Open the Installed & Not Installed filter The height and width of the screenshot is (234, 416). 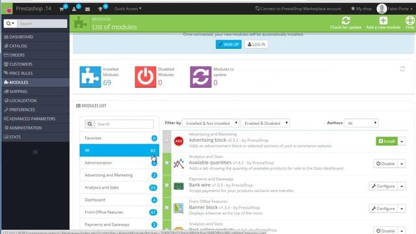pos(211,123)
